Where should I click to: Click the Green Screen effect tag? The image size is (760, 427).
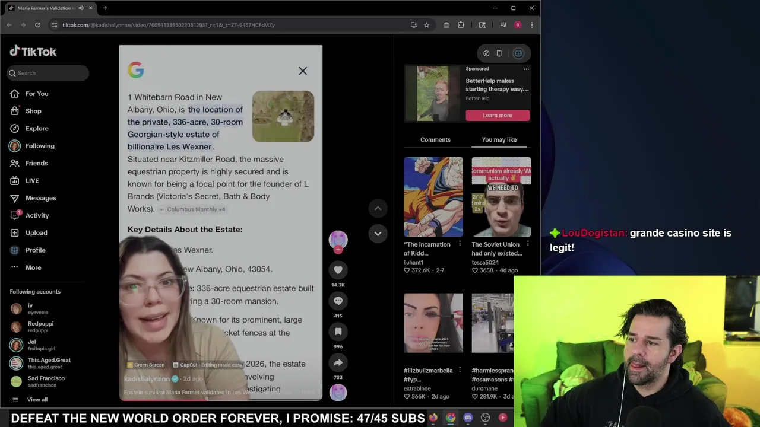pyautogui.click(x=146, y=365)
